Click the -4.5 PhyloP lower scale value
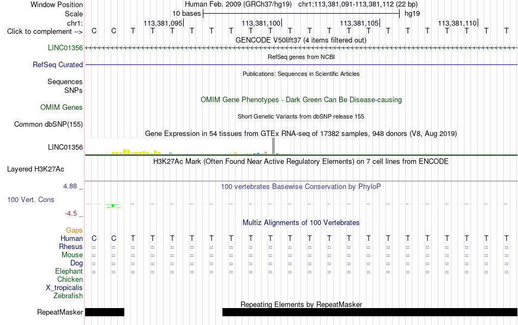 tap(71, 214)
